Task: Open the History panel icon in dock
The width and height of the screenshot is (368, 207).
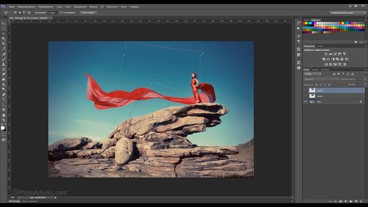Action: click(x=298, y=23)
